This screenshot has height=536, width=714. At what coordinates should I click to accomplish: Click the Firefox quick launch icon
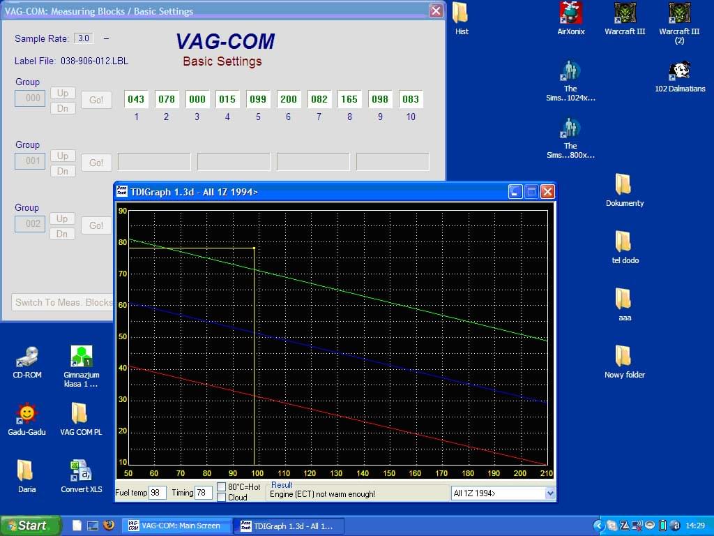107,526
